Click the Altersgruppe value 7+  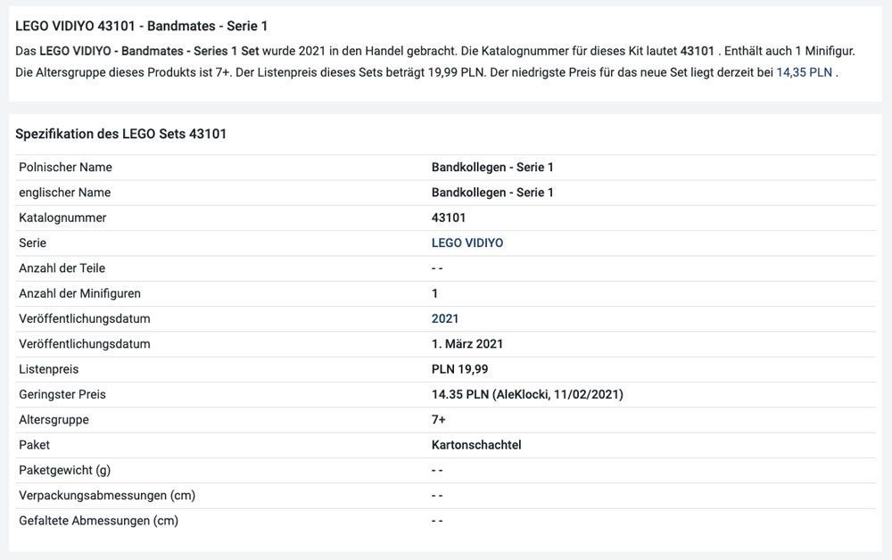[x=439, y=419]
